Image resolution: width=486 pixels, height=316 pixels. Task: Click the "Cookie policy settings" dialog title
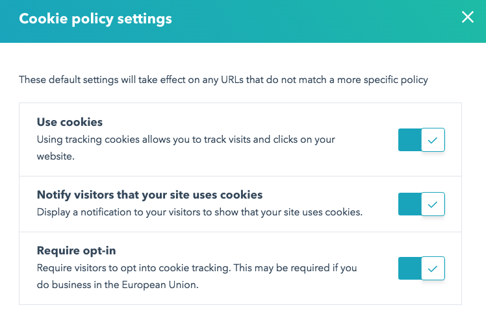[x=96, y=19]
